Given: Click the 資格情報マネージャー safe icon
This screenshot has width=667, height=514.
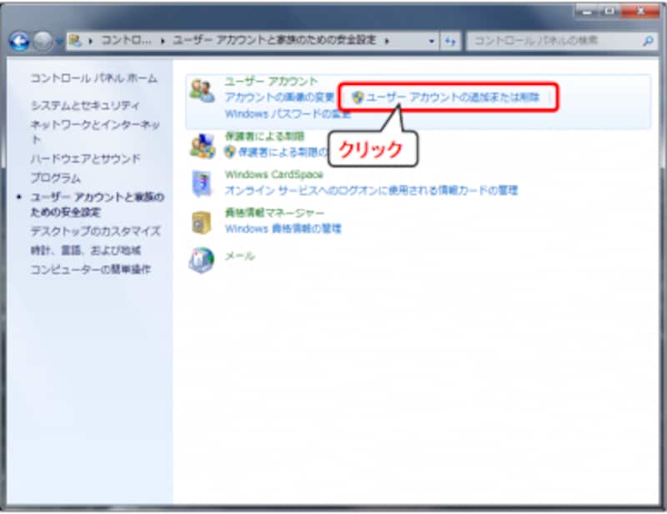Looking at the screenshot, I should [x=201, y=222].
